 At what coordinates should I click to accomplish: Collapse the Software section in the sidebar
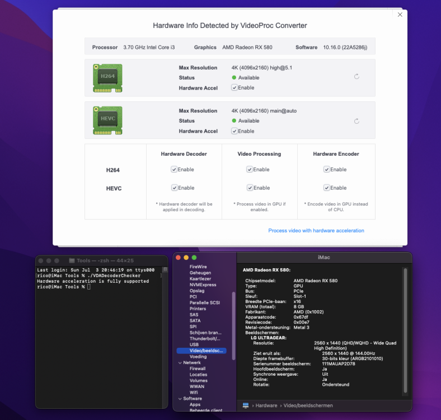click(x=180, y=399)
